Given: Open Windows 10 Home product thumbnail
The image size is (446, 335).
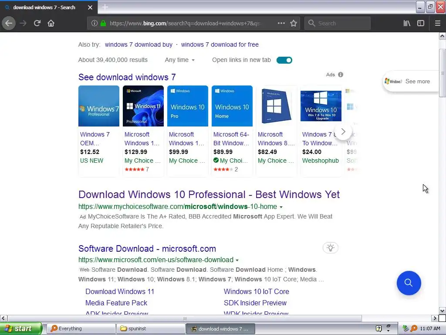Looking at the screenshot, I should tap(232, 106).
